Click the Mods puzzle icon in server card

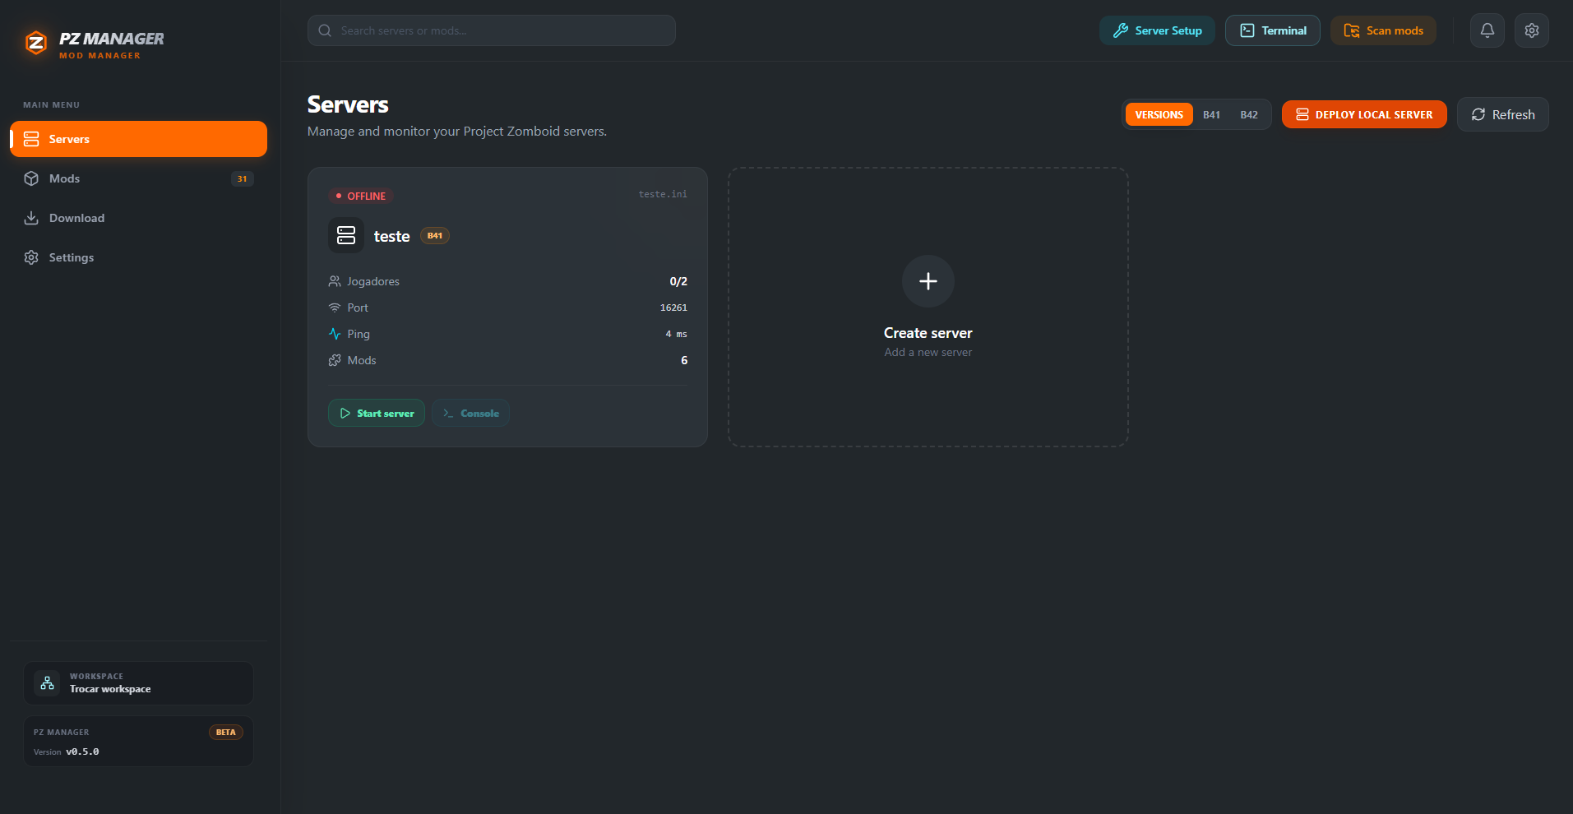tap(335, 360)
